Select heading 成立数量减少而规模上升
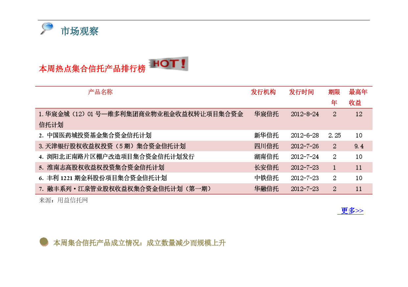 [x=186, y=243]
